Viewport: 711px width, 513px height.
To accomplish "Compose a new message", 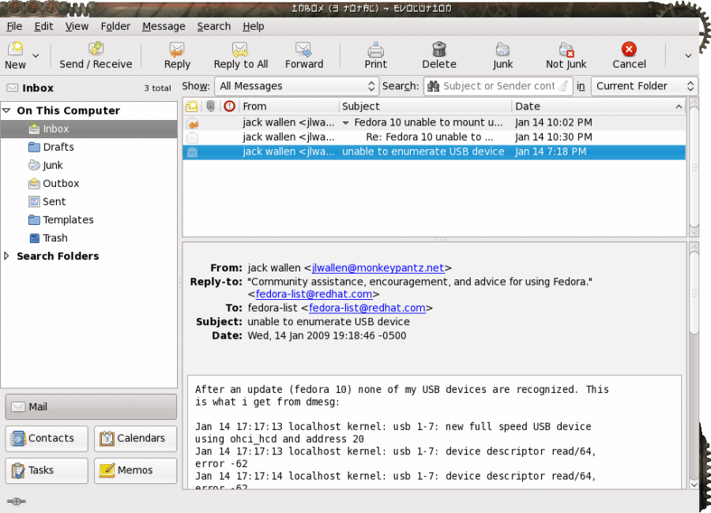I will [17, 55].
